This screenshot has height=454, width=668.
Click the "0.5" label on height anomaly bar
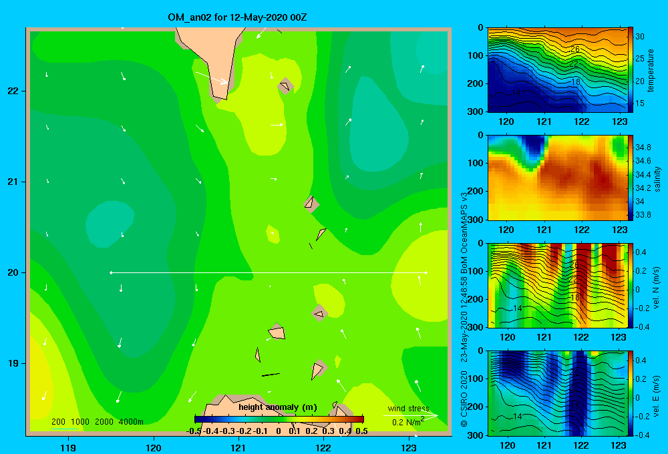pyautogui.click(x=361, y=431)
